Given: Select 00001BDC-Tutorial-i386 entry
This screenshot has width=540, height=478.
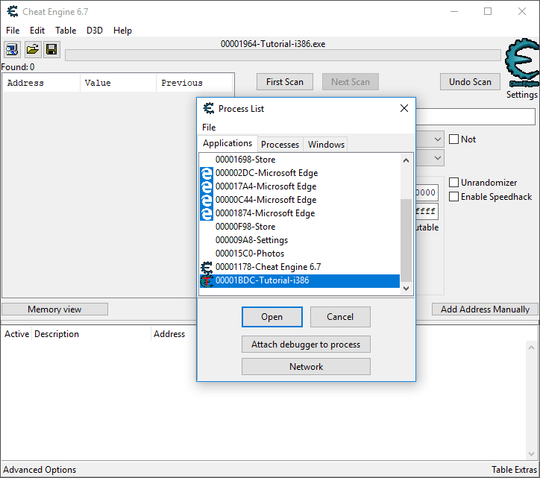Looking at the screenshot, I should coord(300,280).
